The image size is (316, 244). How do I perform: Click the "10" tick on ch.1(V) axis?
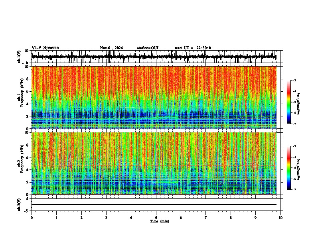[x=27, y=51]
